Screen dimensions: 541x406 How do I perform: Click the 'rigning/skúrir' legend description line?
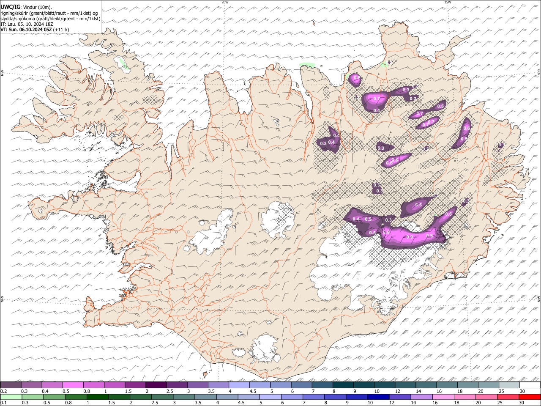pos(49,13)
